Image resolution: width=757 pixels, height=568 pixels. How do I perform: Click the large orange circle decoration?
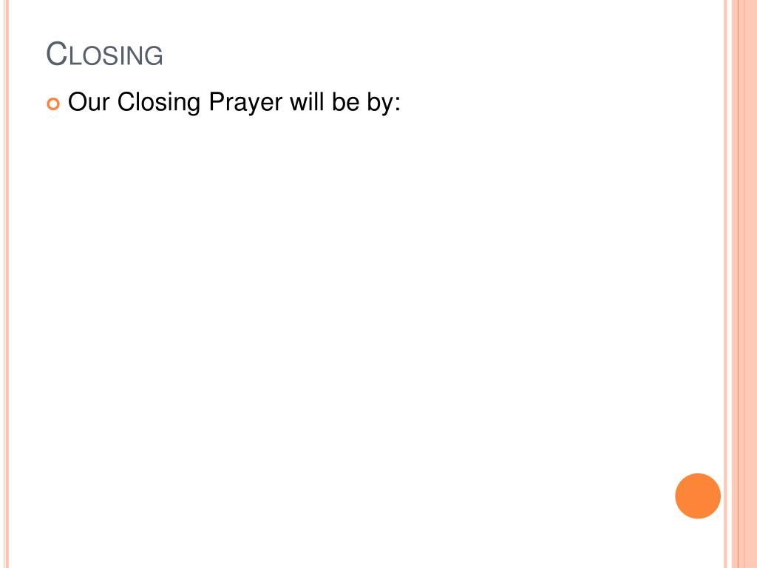click(698, 496)
